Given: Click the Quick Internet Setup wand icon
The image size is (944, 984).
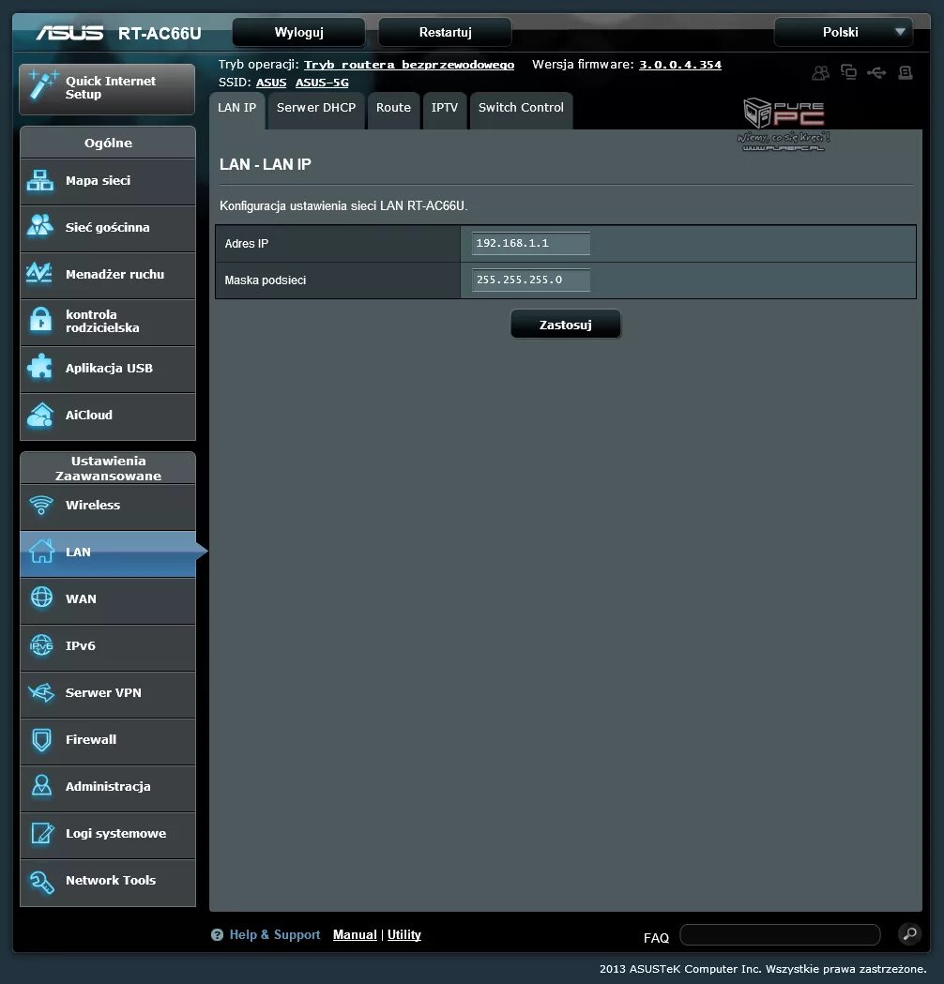Looking at the screenshot, I should pos(42,86).
